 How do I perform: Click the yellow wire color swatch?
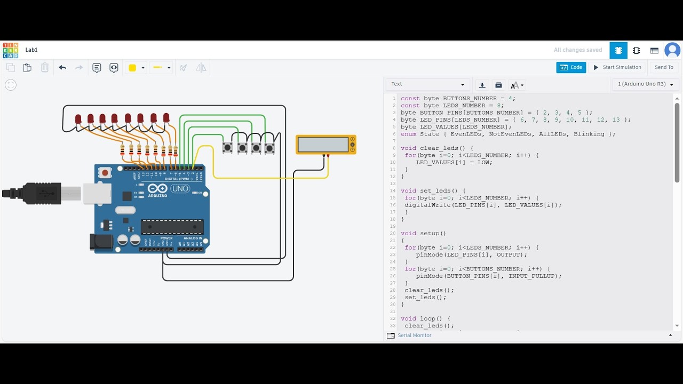pos(132,68)
